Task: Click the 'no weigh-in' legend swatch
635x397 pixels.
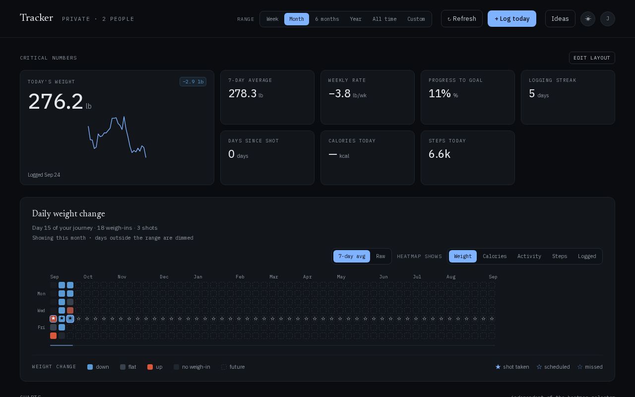Action: 176,367
